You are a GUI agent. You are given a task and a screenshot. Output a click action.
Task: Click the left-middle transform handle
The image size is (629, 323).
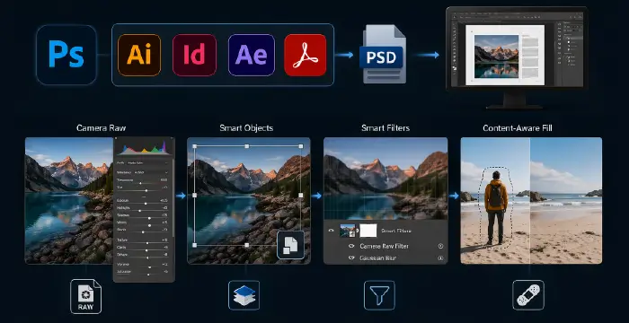coord(195,196)
